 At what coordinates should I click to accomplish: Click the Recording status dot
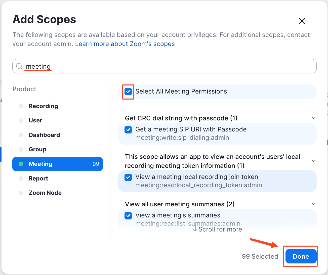click(x=21, y=106)
